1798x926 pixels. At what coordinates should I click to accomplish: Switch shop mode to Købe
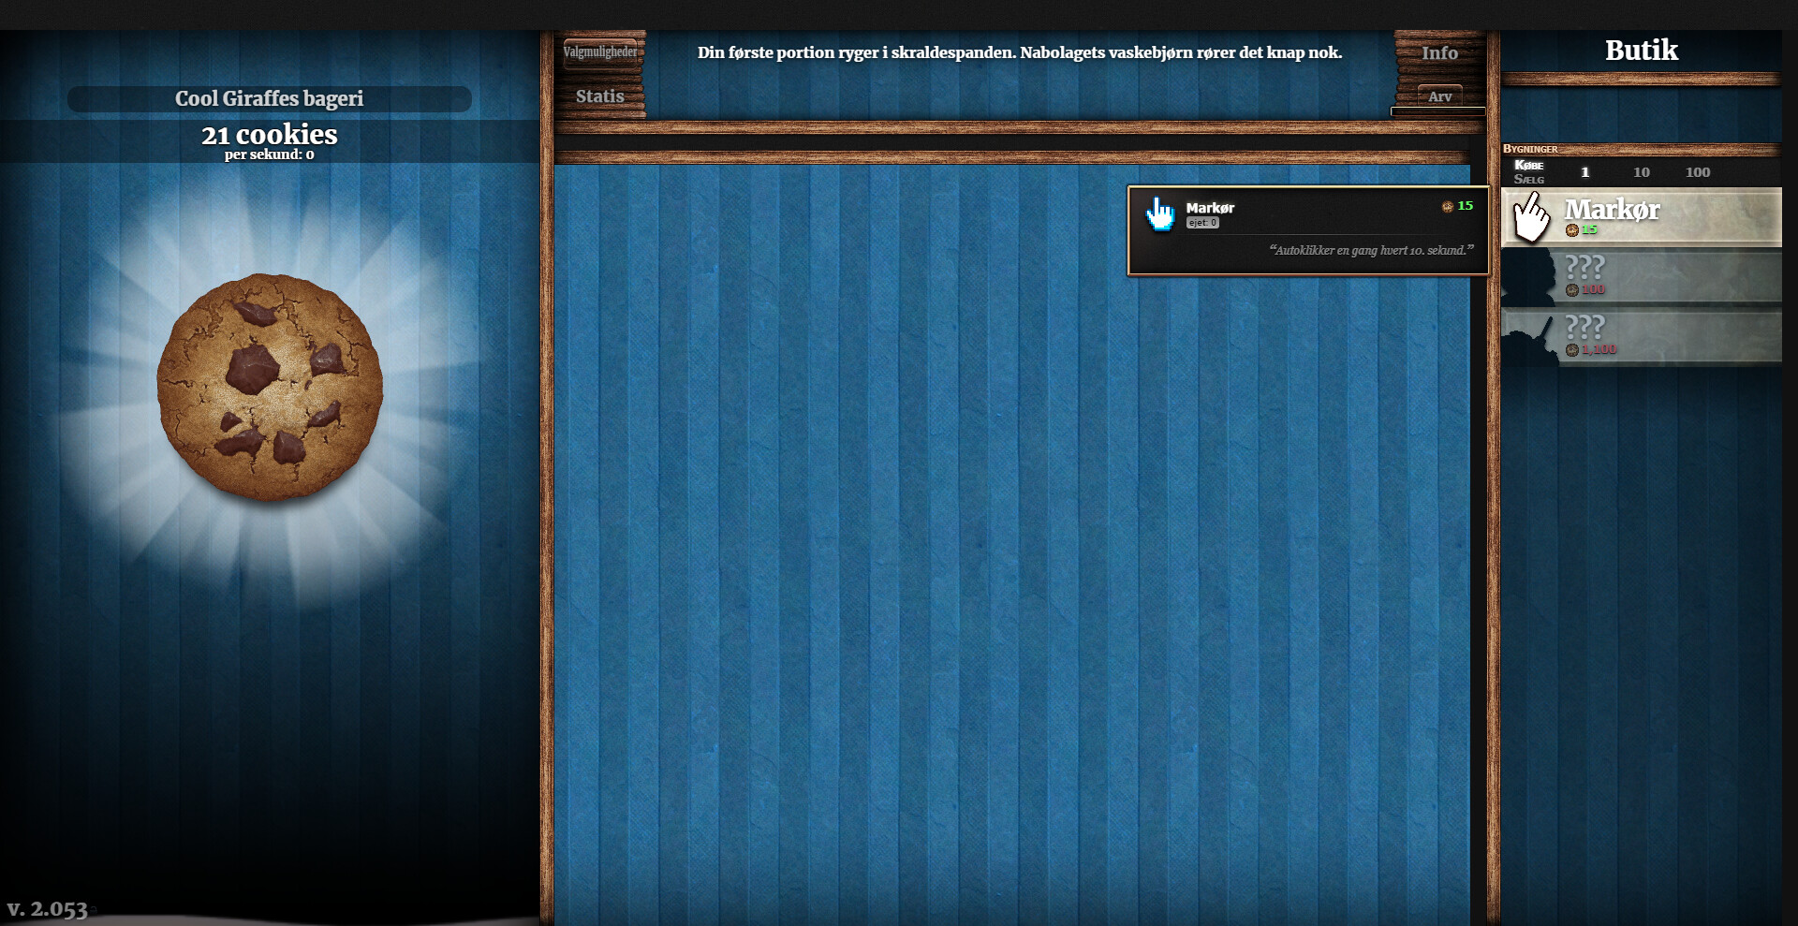pyautogui.click(x=1528, y=165)
